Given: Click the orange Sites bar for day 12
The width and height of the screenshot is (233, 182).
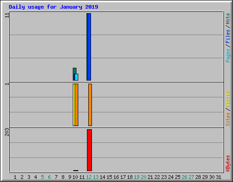Looking at the screenshot, I should tap(90, 105).
